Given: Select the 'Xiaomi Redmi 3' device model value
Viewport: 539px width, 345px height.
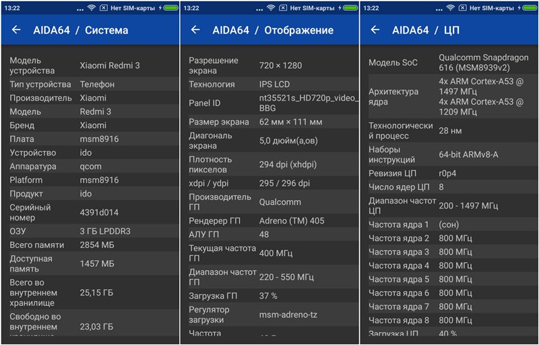Looking at the screenshot, I should pos(110,65).
